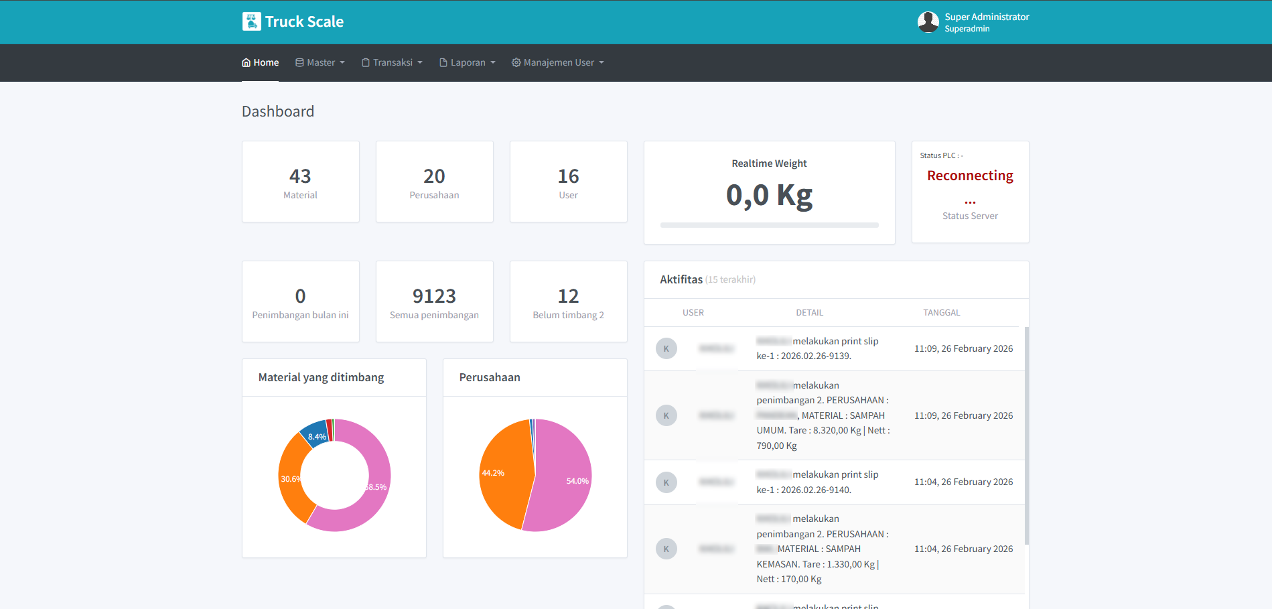Viewport: 1272px width, 609px height.
Task: Click K avatar beside 2026.02.26-9140 print slip
Action: (x=666, y=482)
